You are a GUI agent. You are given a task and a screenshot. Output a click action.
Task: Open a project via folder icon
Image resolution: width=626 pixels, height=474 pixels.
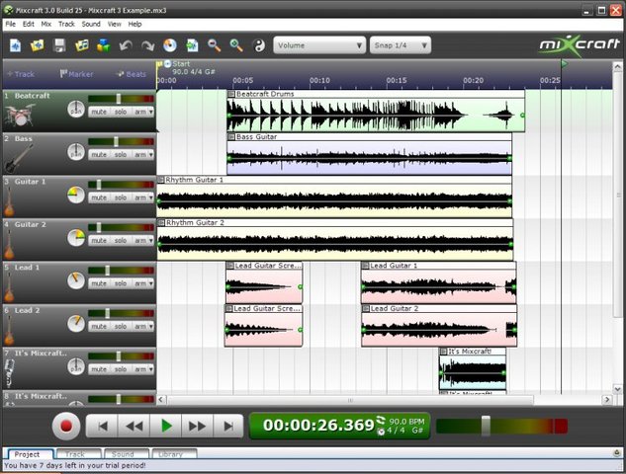coord(38,45)
